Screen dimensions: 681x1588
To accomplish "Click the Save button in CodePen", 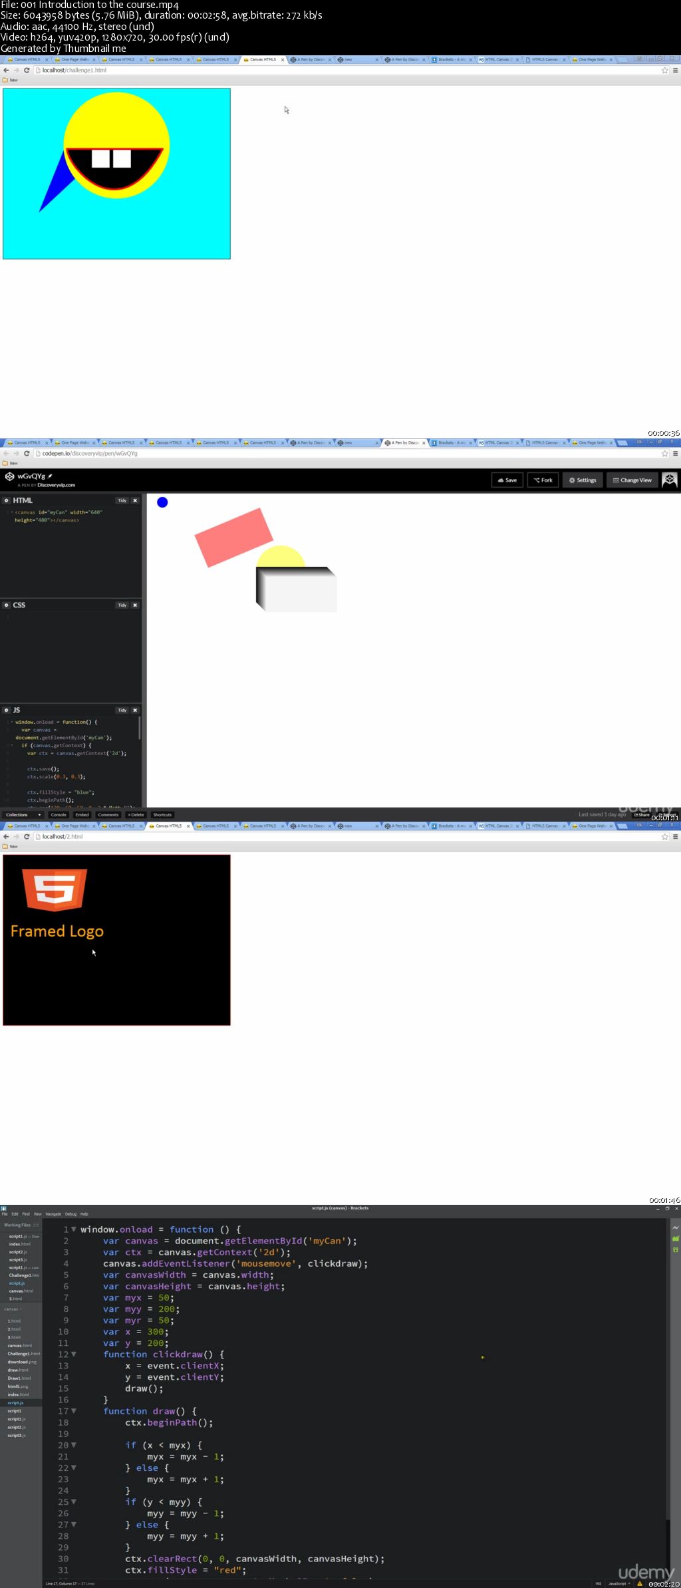I will 507,480.
